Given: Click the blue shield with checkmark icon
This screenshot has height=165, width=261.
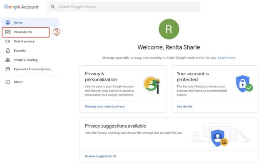Looking at the screenshot, I should tap(244, 84).
